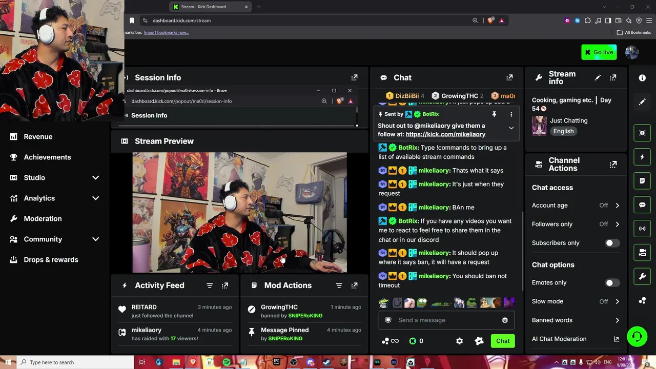Open the Brave Shields icon in address bar
The image size is (656, 369).
pyautogui.click(x=490, y=20)
